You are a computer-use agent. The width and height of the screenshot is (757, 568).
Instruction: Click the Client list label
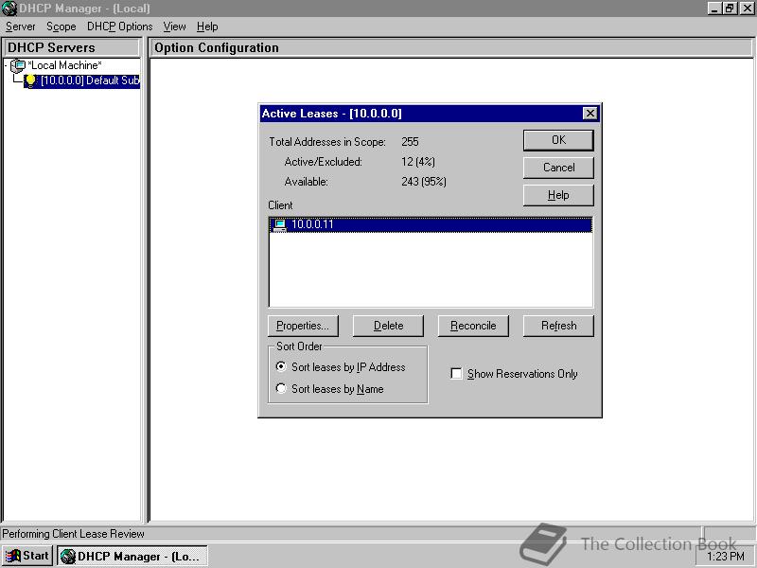click(280, 205)
